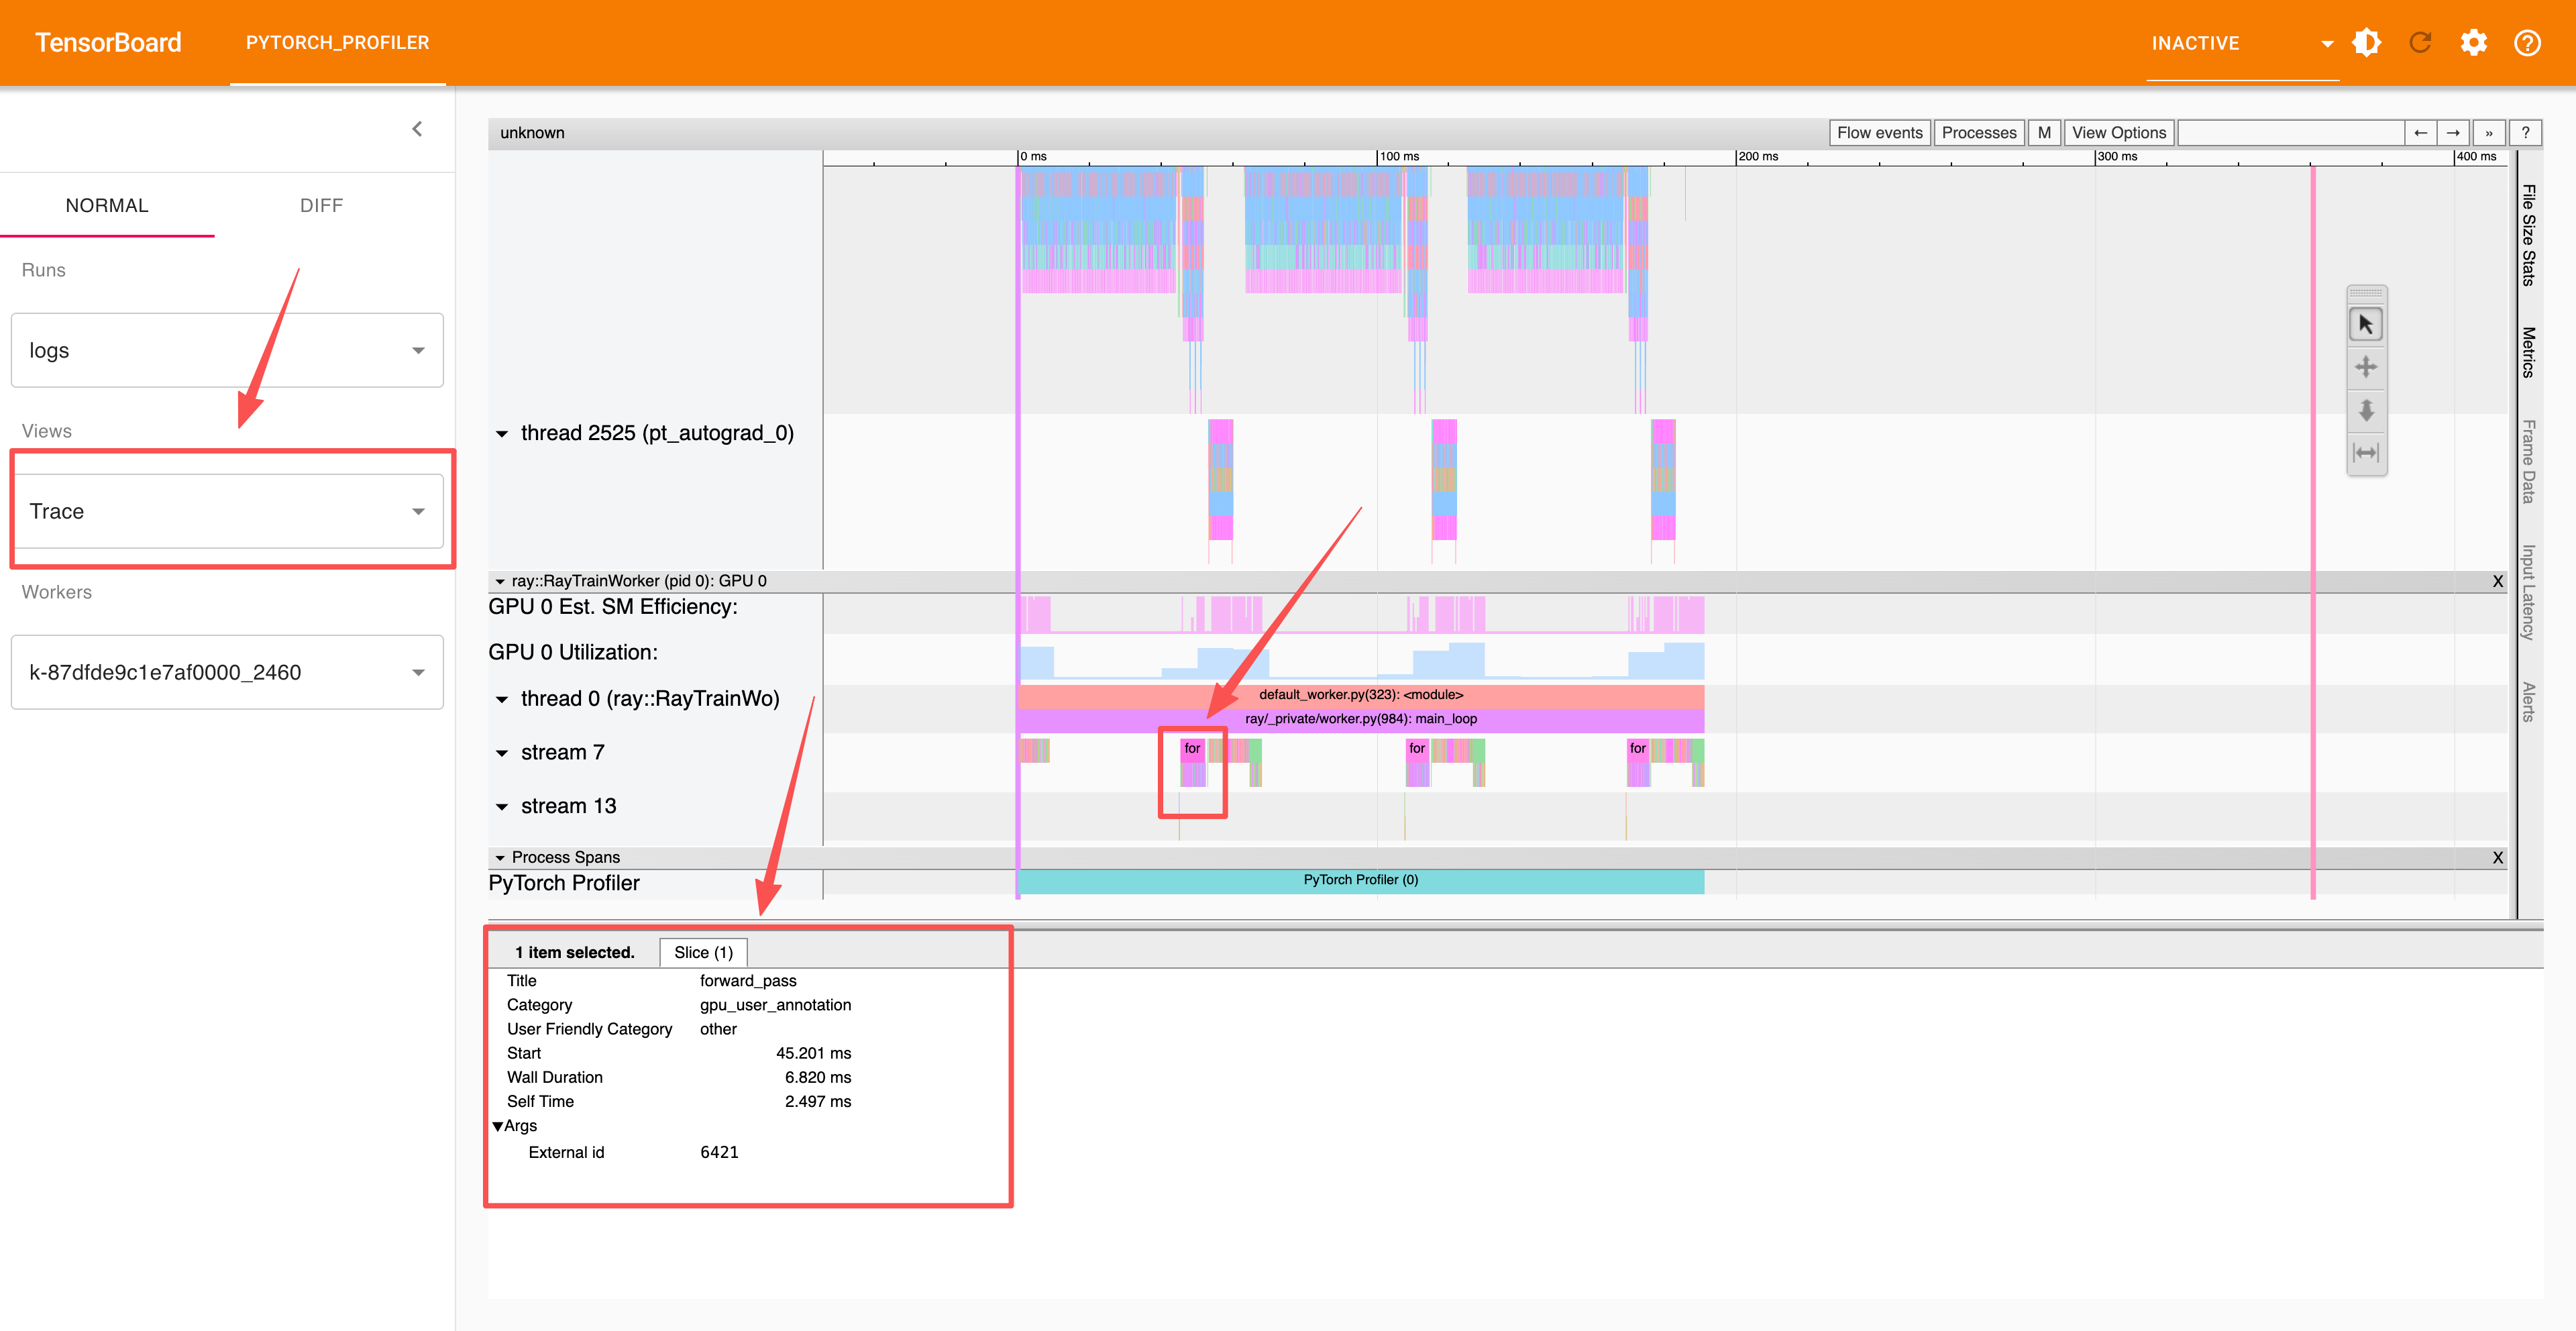Toggle the Flow events option
Screen dimensions: 2576x1331
(x=1878, y=133)
